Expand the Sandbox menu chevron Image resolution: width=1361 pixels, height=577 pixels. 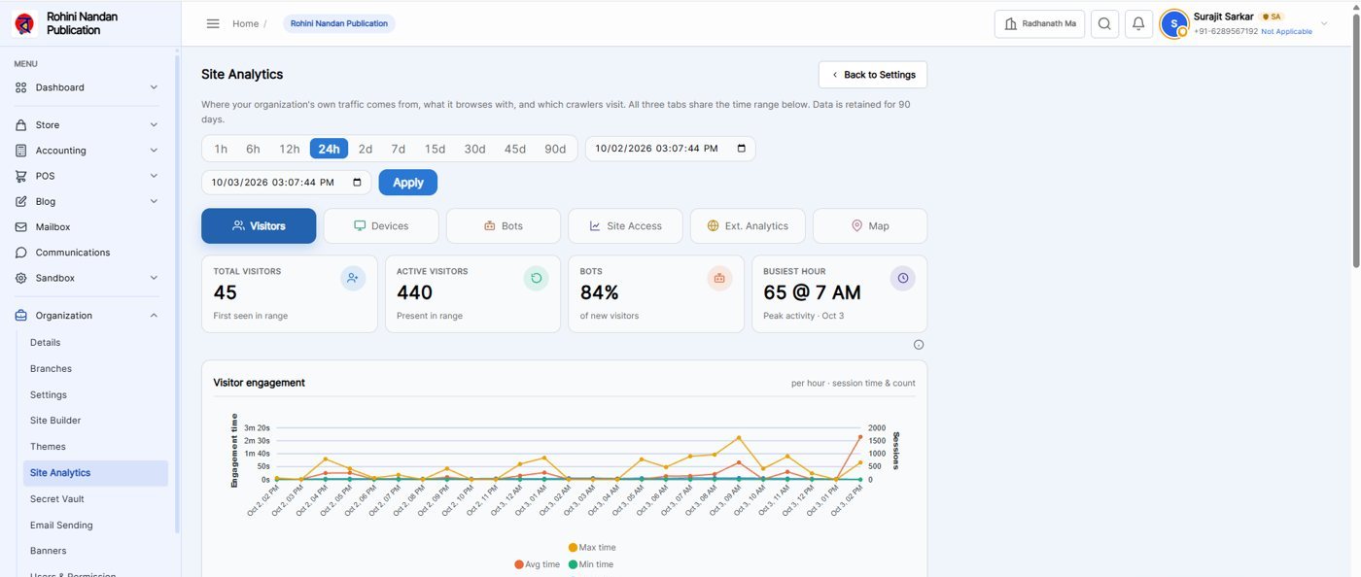(154, 278)
